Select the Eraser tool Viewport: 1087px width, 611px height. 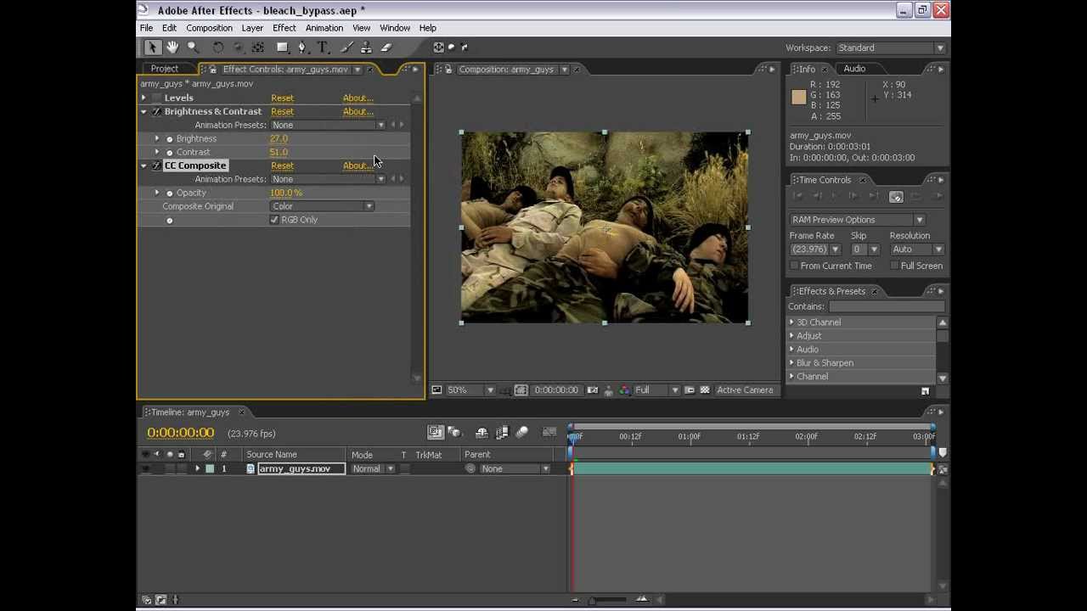(x=386, y=48)
